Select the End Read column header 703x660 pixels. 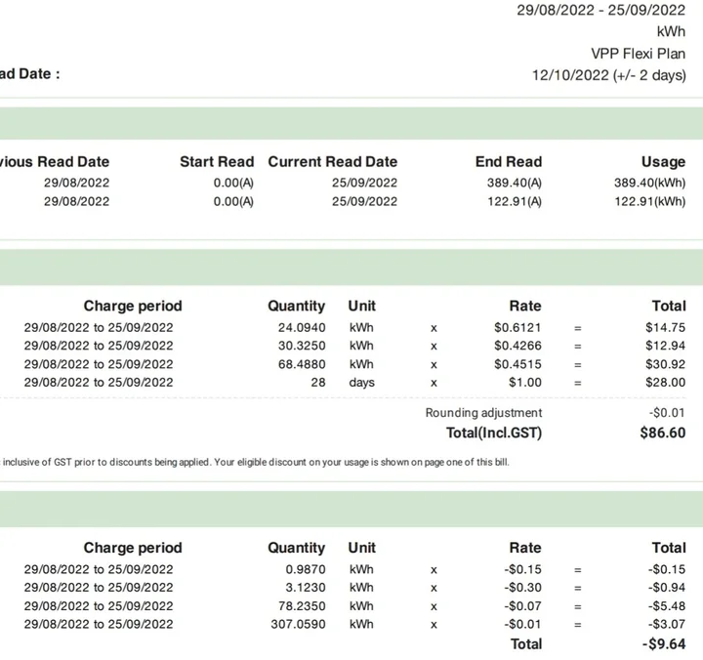point(508,162)
